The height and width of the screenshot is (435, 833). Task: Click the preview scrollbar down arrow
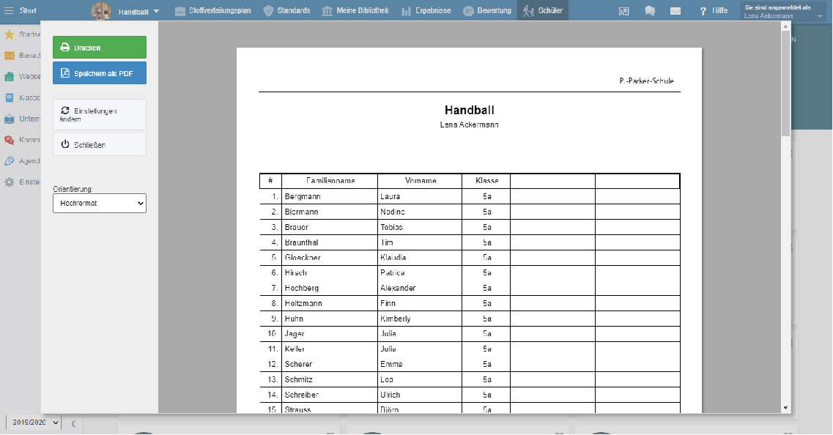785,408
